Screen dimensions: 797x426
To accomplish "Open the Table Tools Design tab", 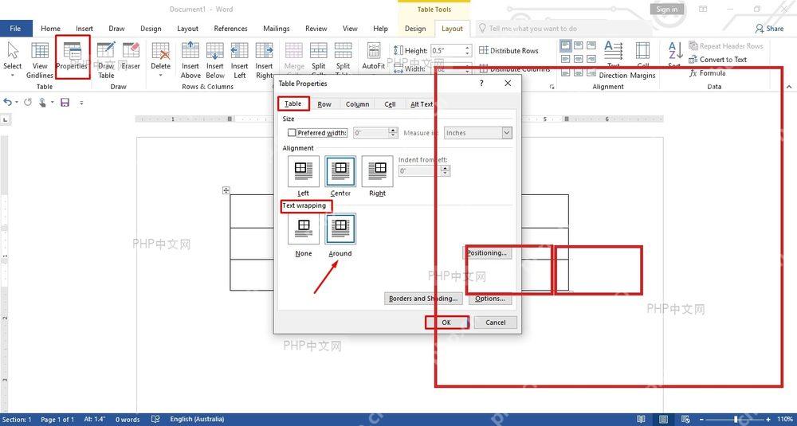I will point(415,29).
